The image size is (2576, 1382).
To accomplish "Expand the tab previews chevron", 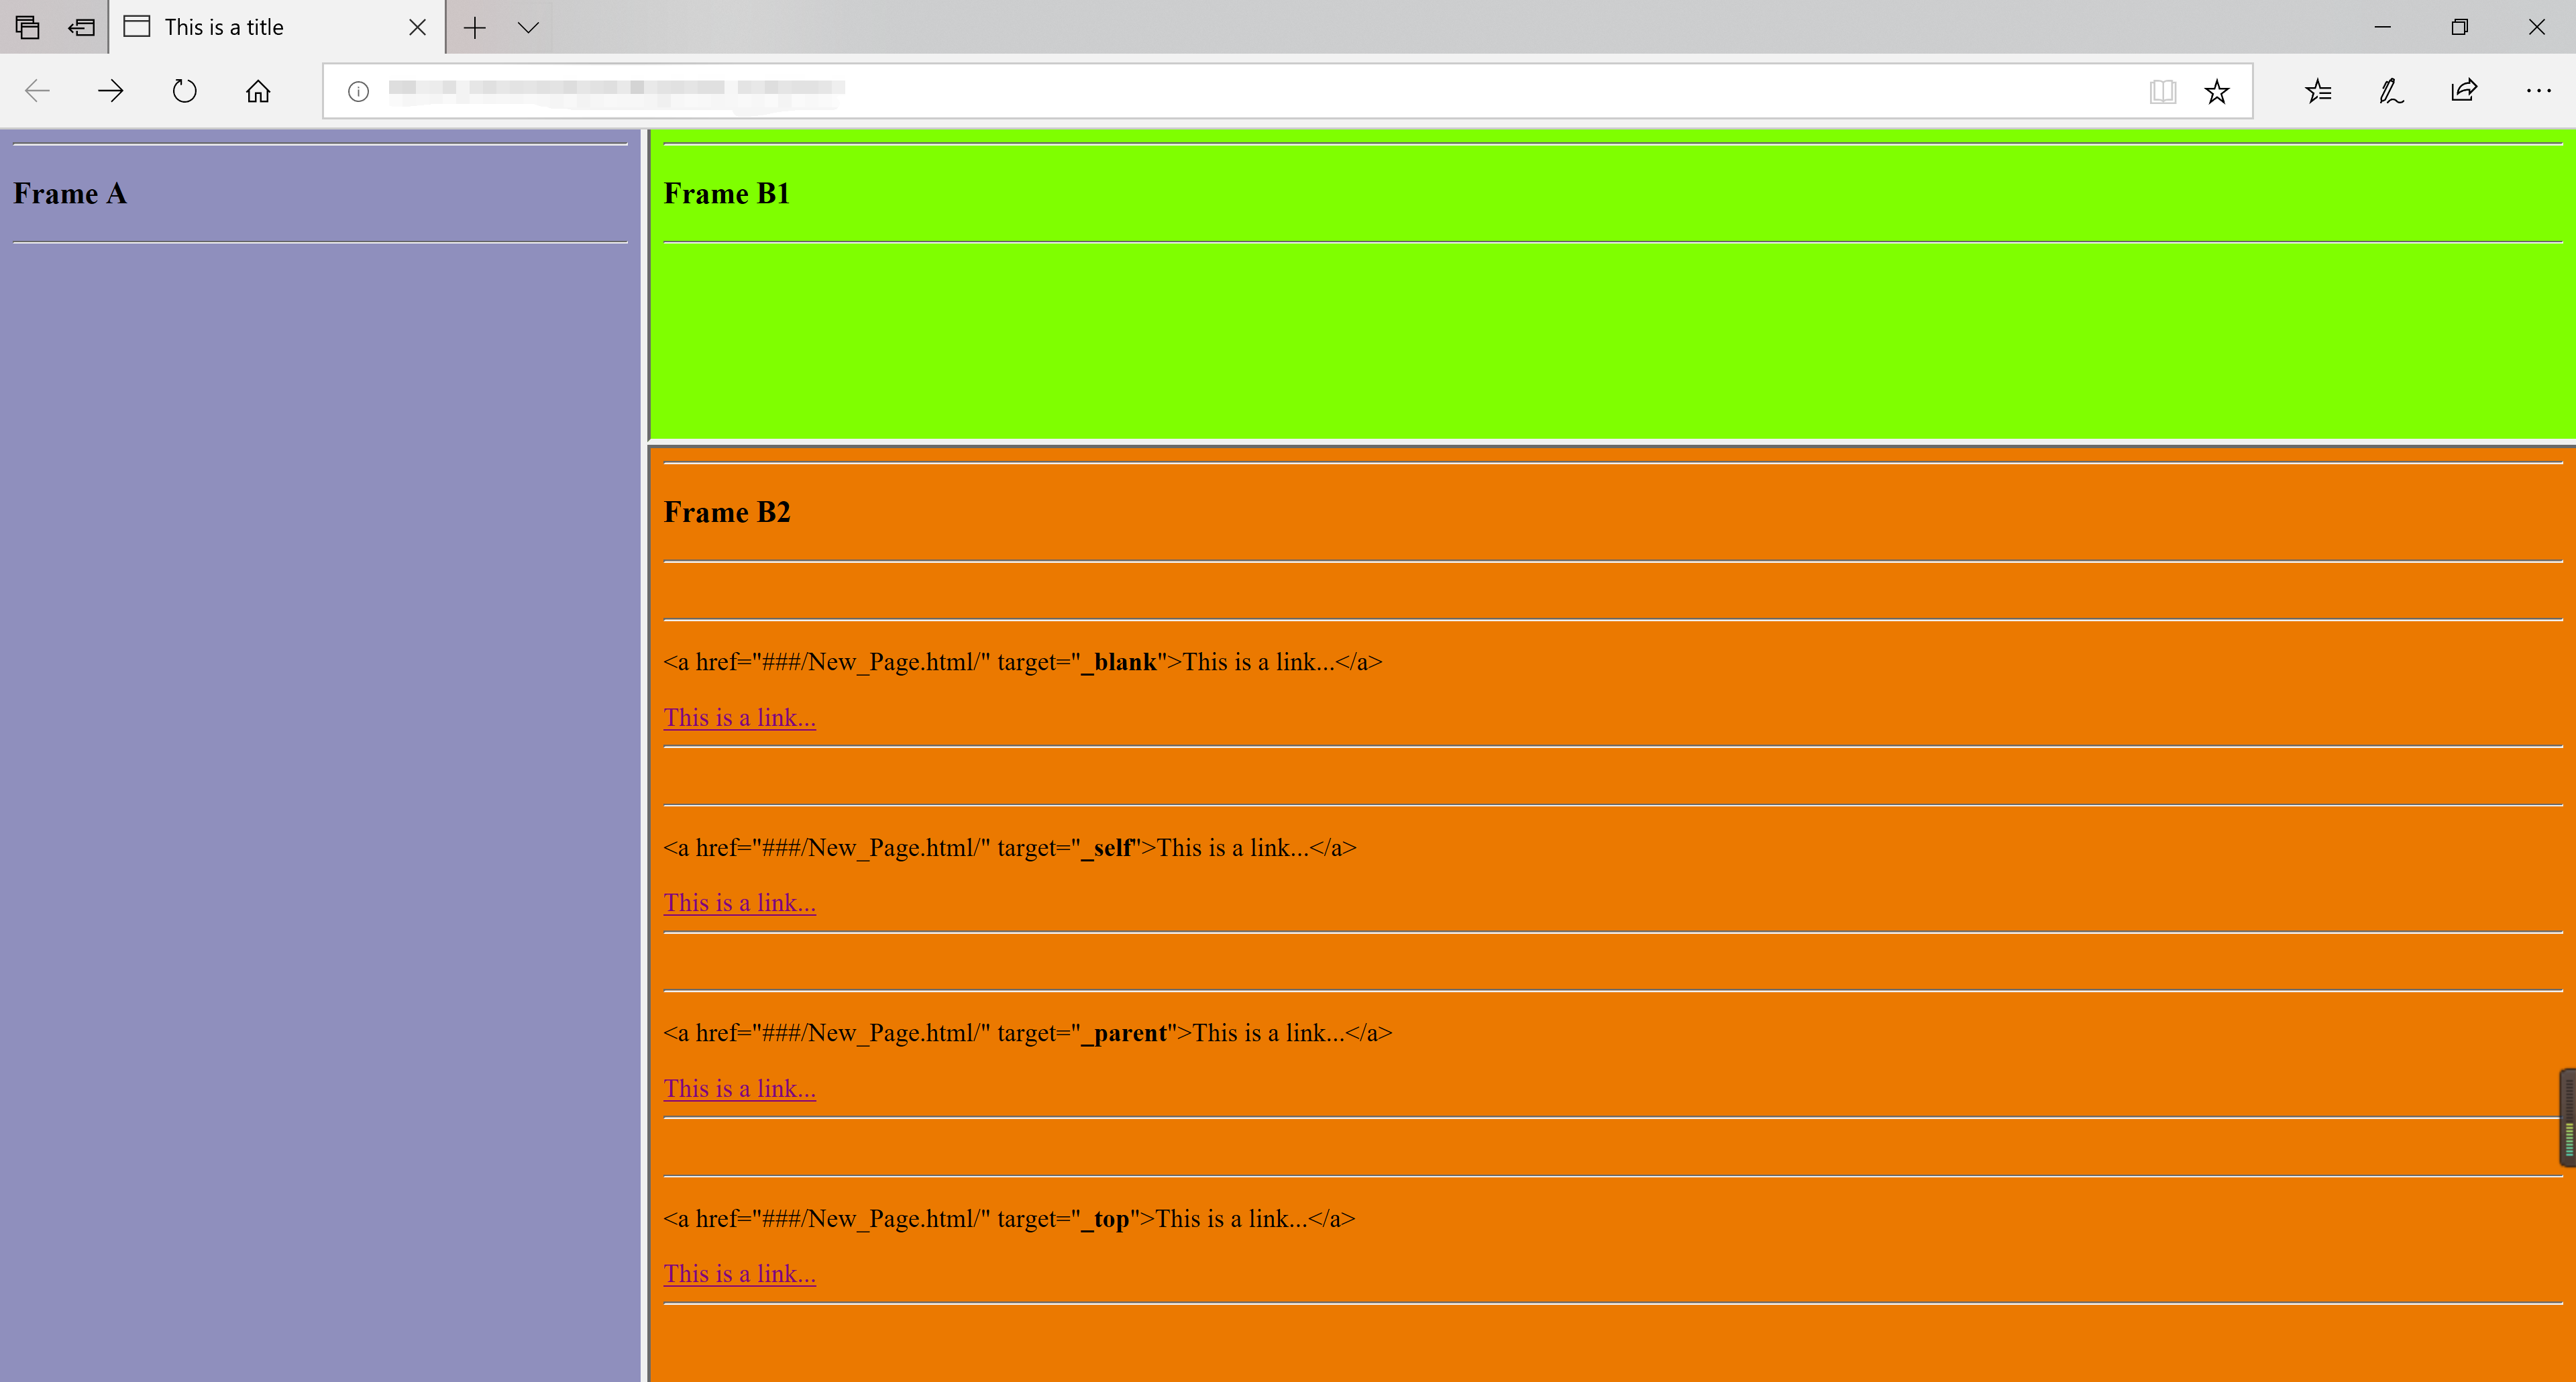I will (529, 27).
